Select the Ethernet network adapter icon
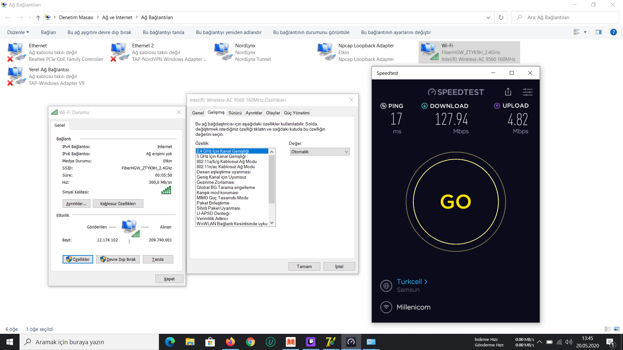The width and height of the screenshot is (623, 350). (x=16, y=52)
